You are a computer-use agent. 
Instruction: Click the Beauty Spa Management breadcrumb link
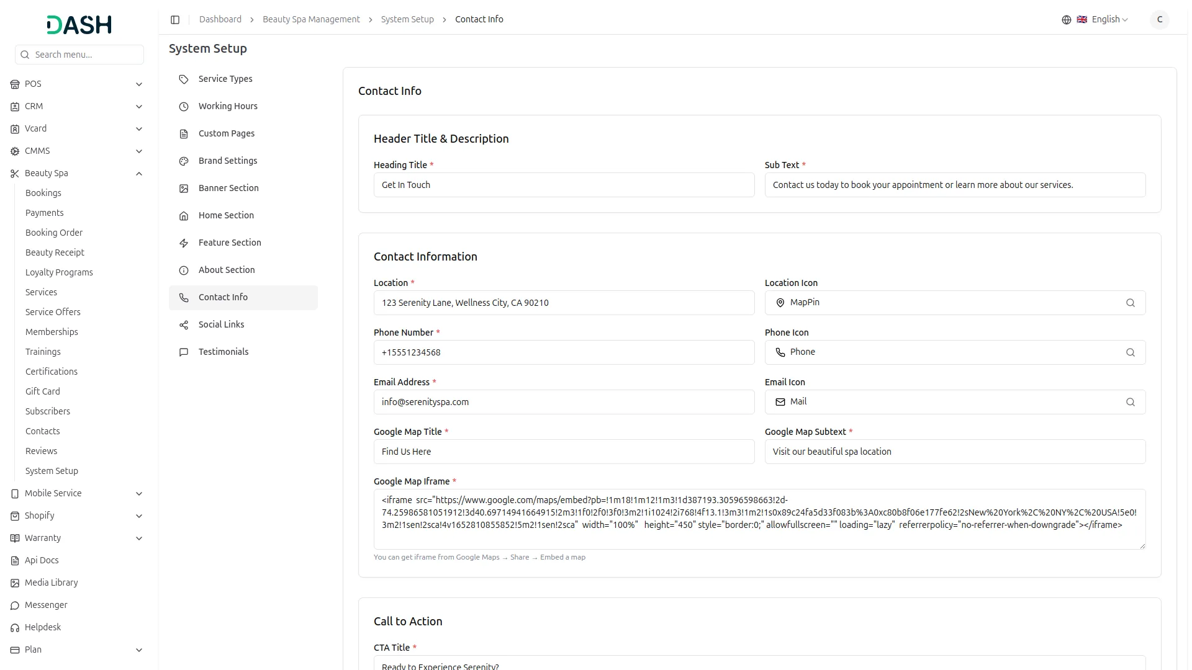(x=311, y=20)
